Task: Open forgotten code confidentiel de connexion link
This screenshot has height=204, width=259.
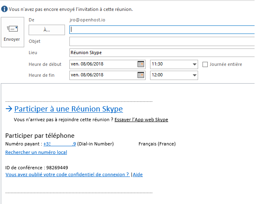Action: click(67, 175)
